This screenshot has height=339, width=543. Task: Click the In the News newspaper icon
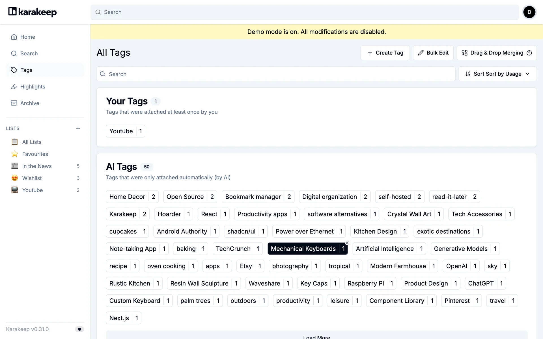(x=15, y=166)
